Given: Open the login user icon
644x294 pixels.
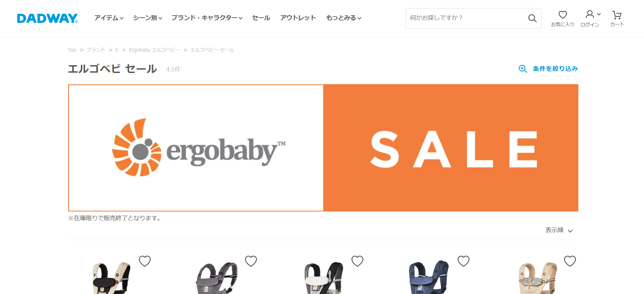Looking at the screenshot, I should 590,14.
